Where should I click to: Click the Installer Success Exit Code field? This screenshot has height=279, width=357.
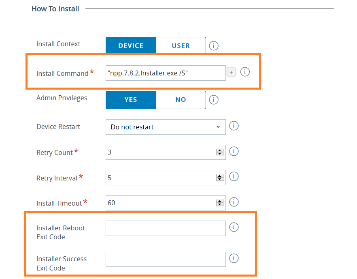[166, 260]
